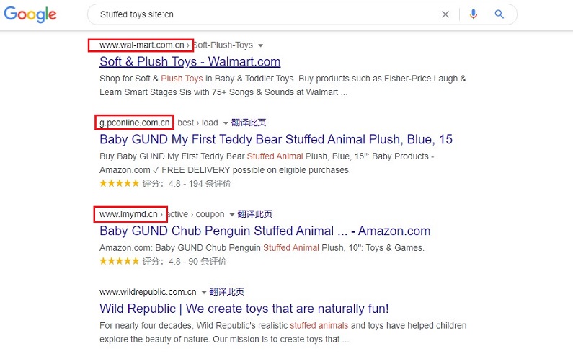
Task: Open the Wild Republic result title
Action: 244,309
